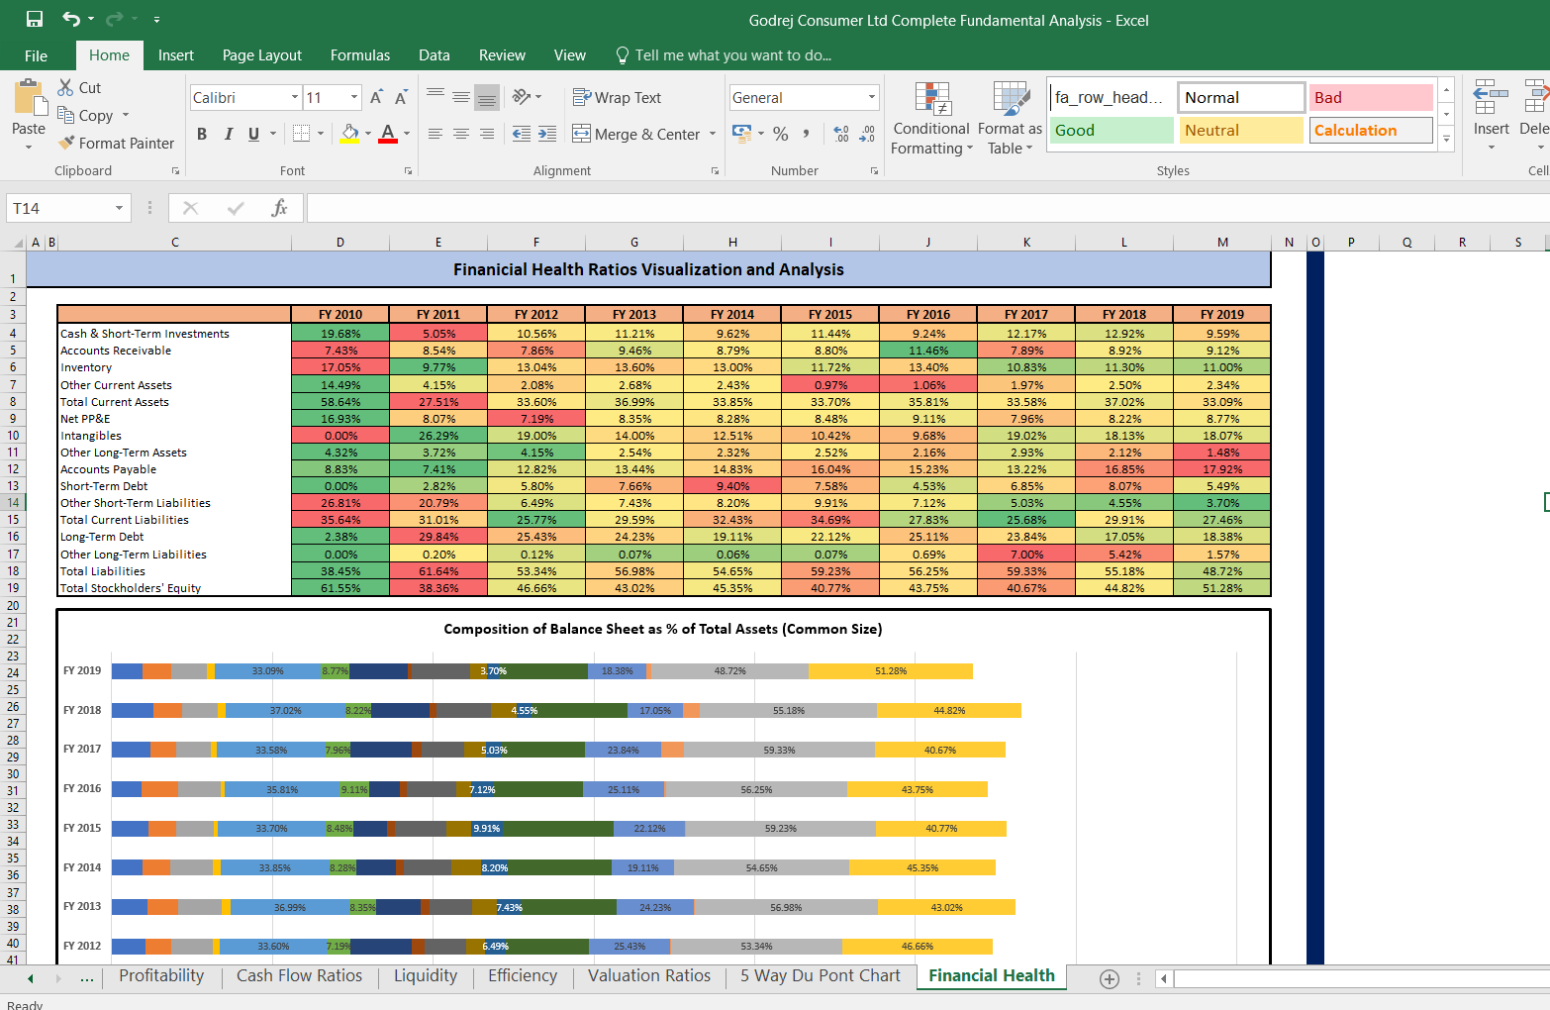Screen dimensions: 1550x1010
Task: Apply the Bad cell style
Action: click(x=1371, y=97)
